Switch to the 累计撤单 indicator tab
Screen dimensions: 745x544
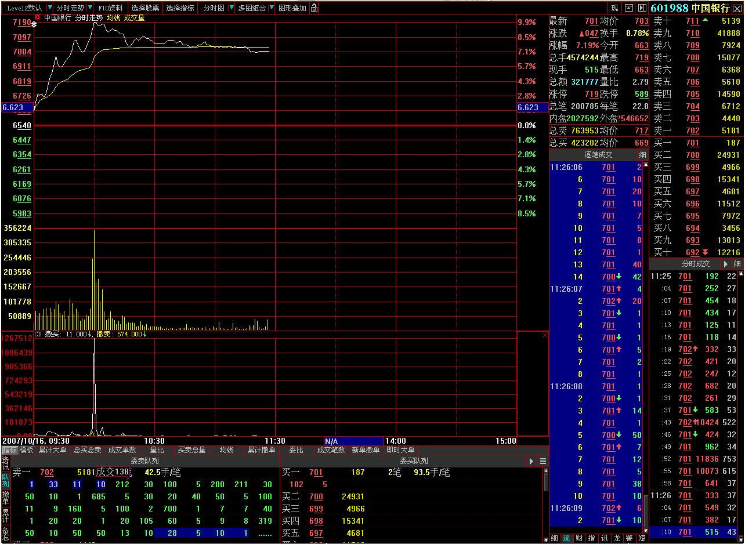262,450
